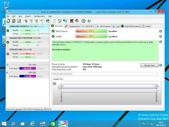Click the muted volume tray icon
169x127 pixels.
click(x=152, y=124)
